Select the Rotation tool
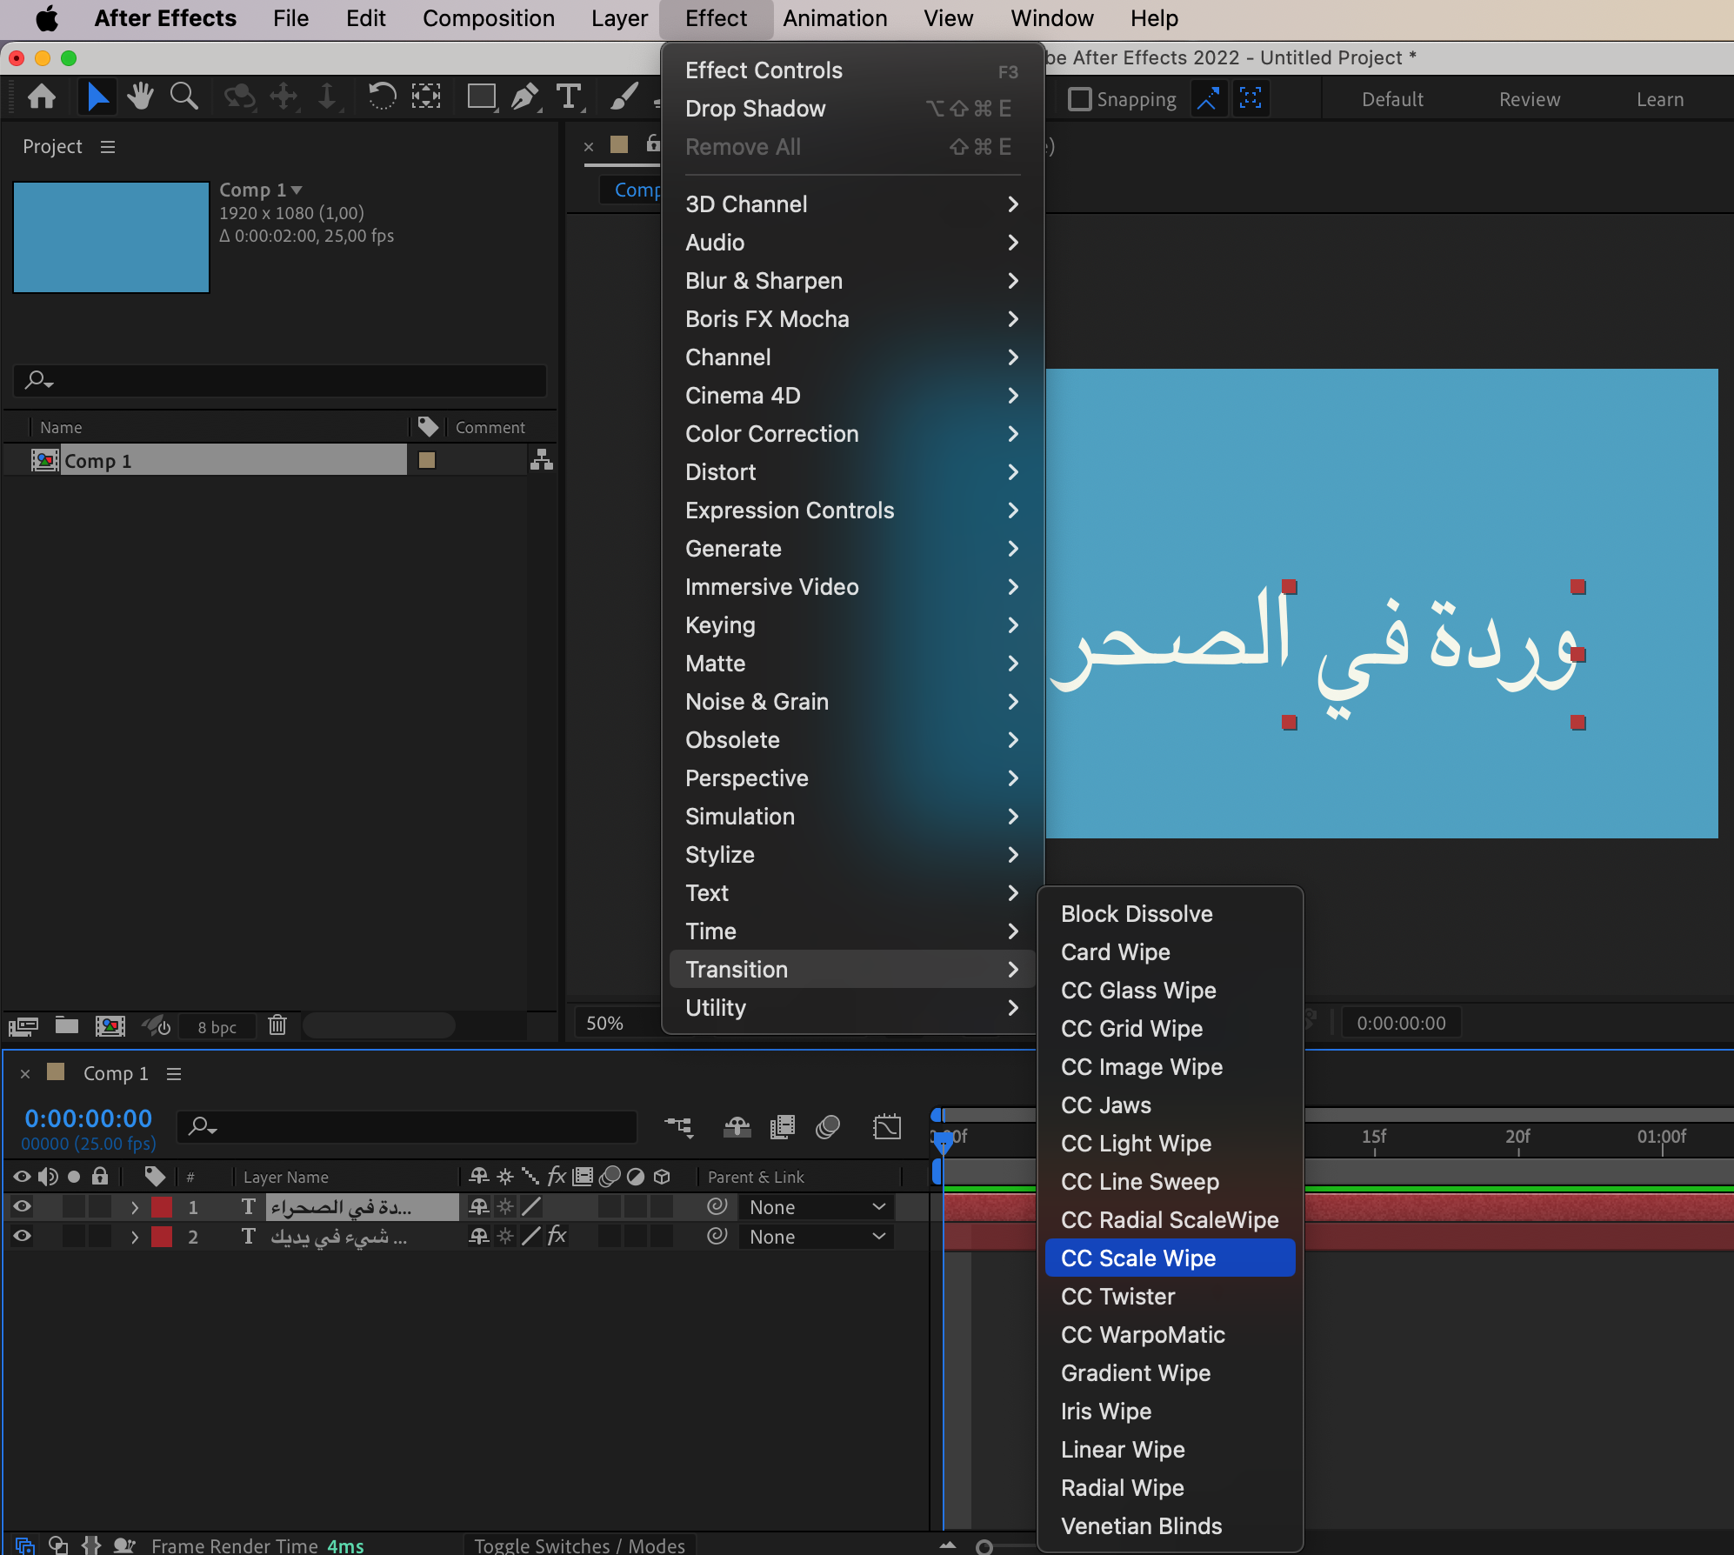This screenshot has height=1555, width=1734. (382, 97)
